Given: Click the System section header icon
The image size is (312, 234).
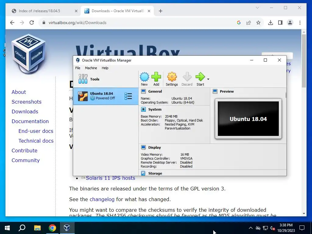Looking at the screenshot, I should pos(143,109).
